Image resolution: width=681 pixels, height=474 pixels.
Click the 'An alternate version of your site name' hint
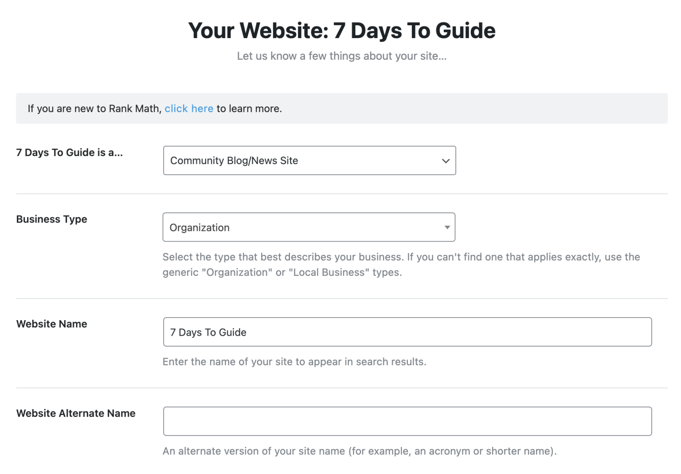pyautogui.click(x=360, y=451)
